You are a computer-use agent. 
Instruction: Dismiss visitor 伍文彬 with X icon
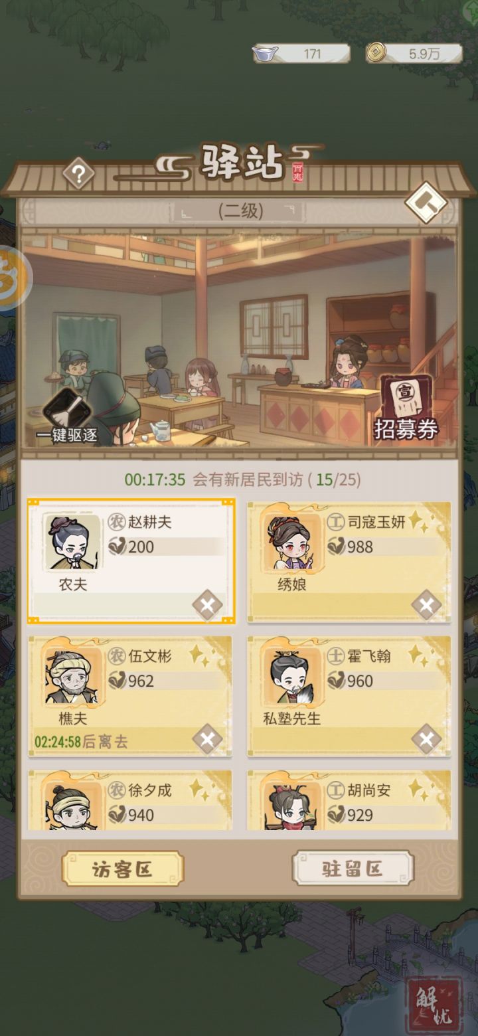click(207, 739)
